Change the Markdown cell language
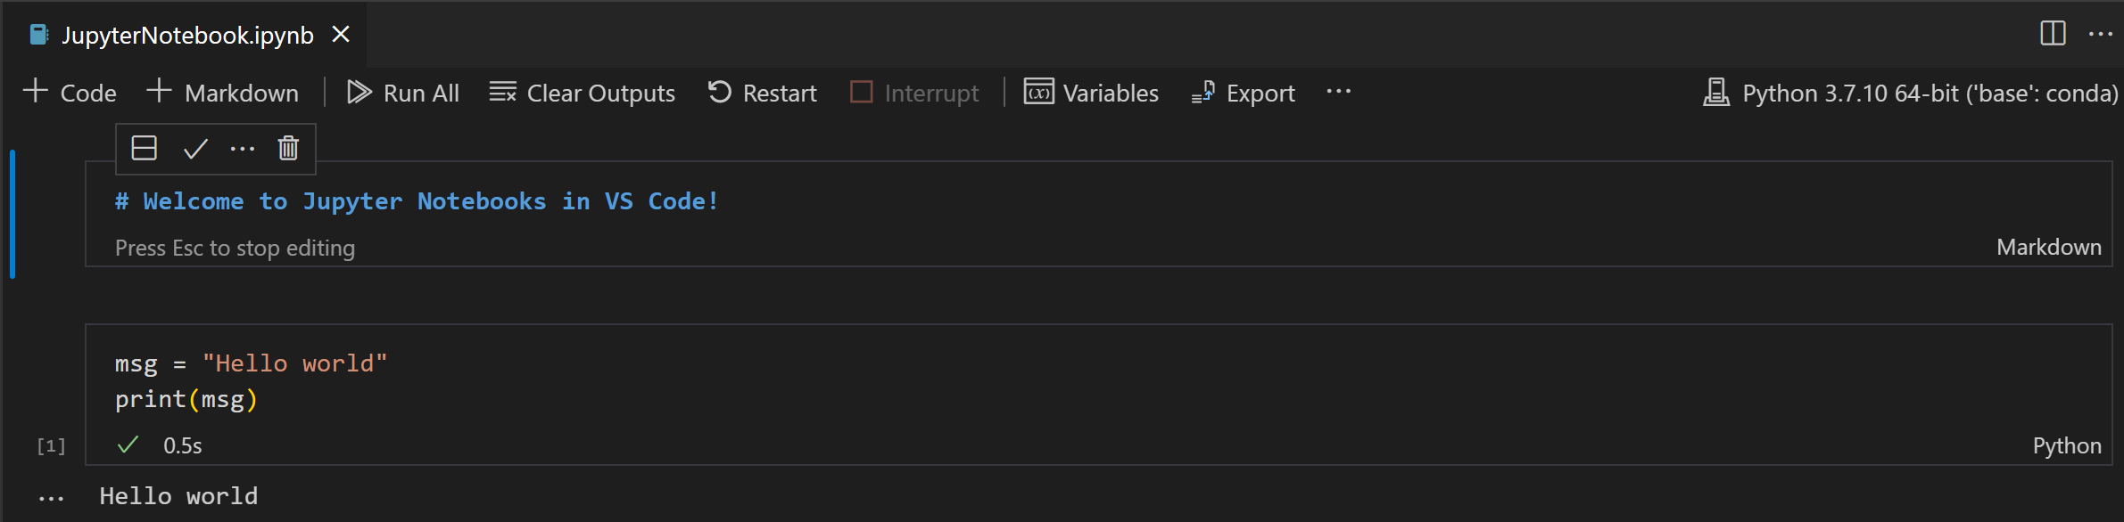 tap(2048, 247)
